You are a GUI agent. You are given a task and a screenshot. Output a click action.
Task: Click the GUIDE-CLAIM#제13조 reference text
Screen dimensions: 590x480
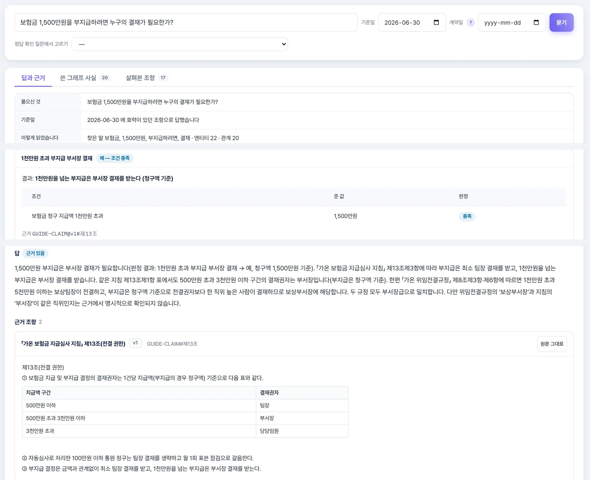tap(172, 344)
